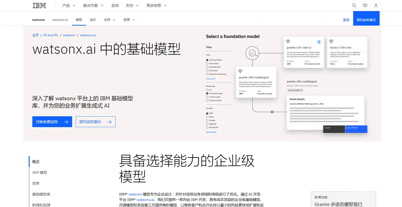Select 概述 in the side navigation
Image resolution: width=402 pixels, height=207 pixels.
(36, 162)
